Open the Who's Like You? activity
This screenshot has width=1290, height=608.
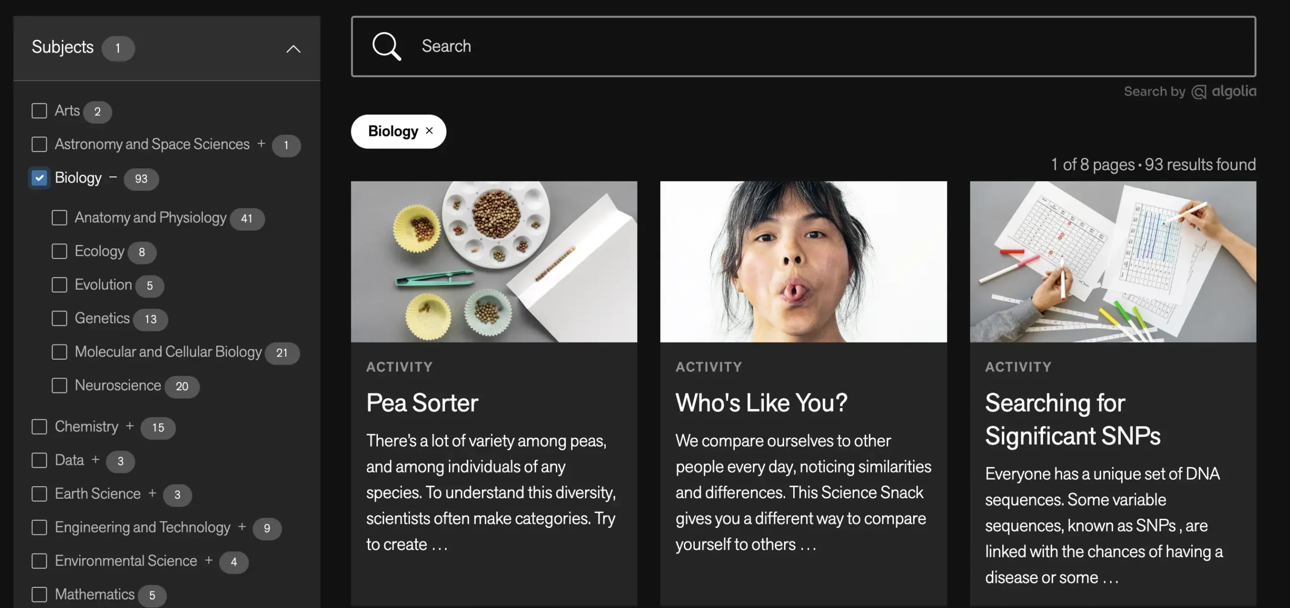point(761,402)
